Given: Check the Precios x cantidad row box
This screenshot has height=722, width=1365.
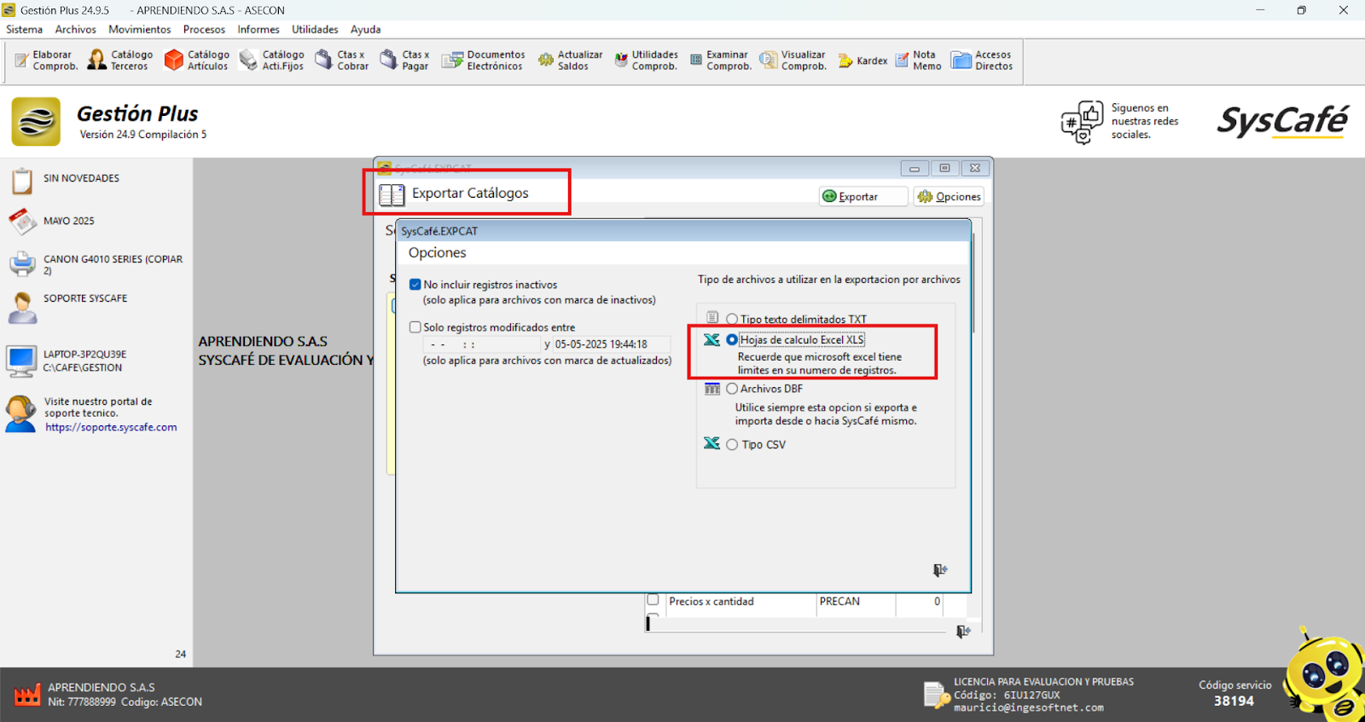Looking at the screenshot, I should (x=653, y=600).
